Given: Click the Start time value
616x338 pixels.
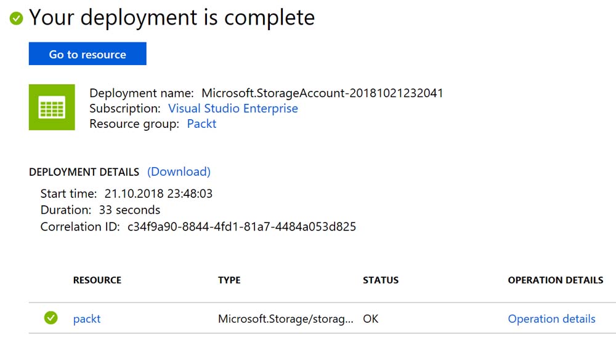Looking at the screenshot, I should tap(158, 194).
